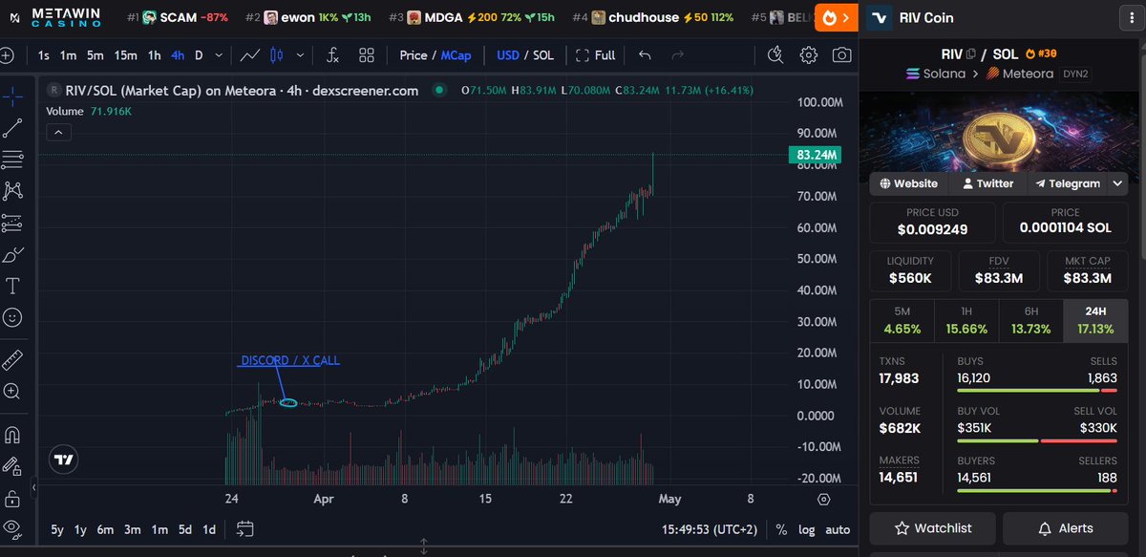Open the quick search icon
1146x557 pixels.
click(775, 55)
